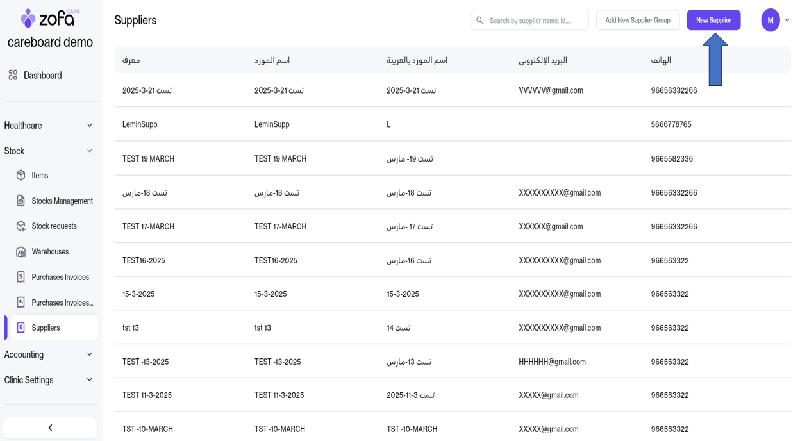Collapse the sidebar with left arrow
The height and width of the screenshot is (441, 800).
50,428
